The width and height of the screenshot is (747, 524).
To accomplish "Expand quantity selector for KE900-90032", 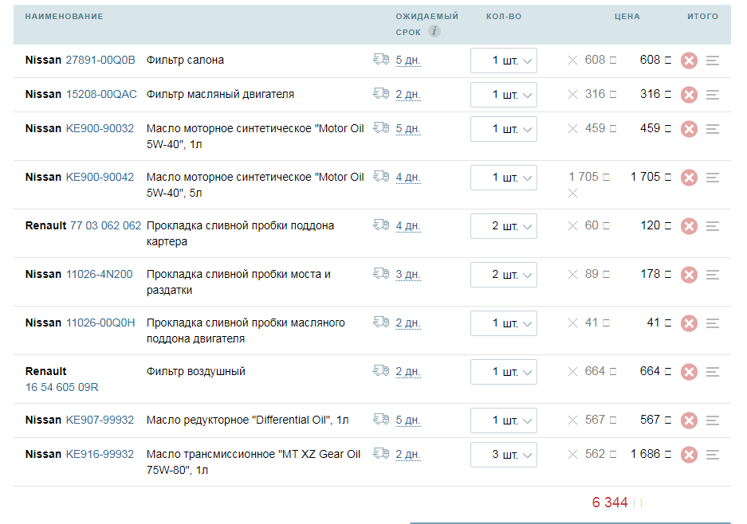I will click(504, 129).
